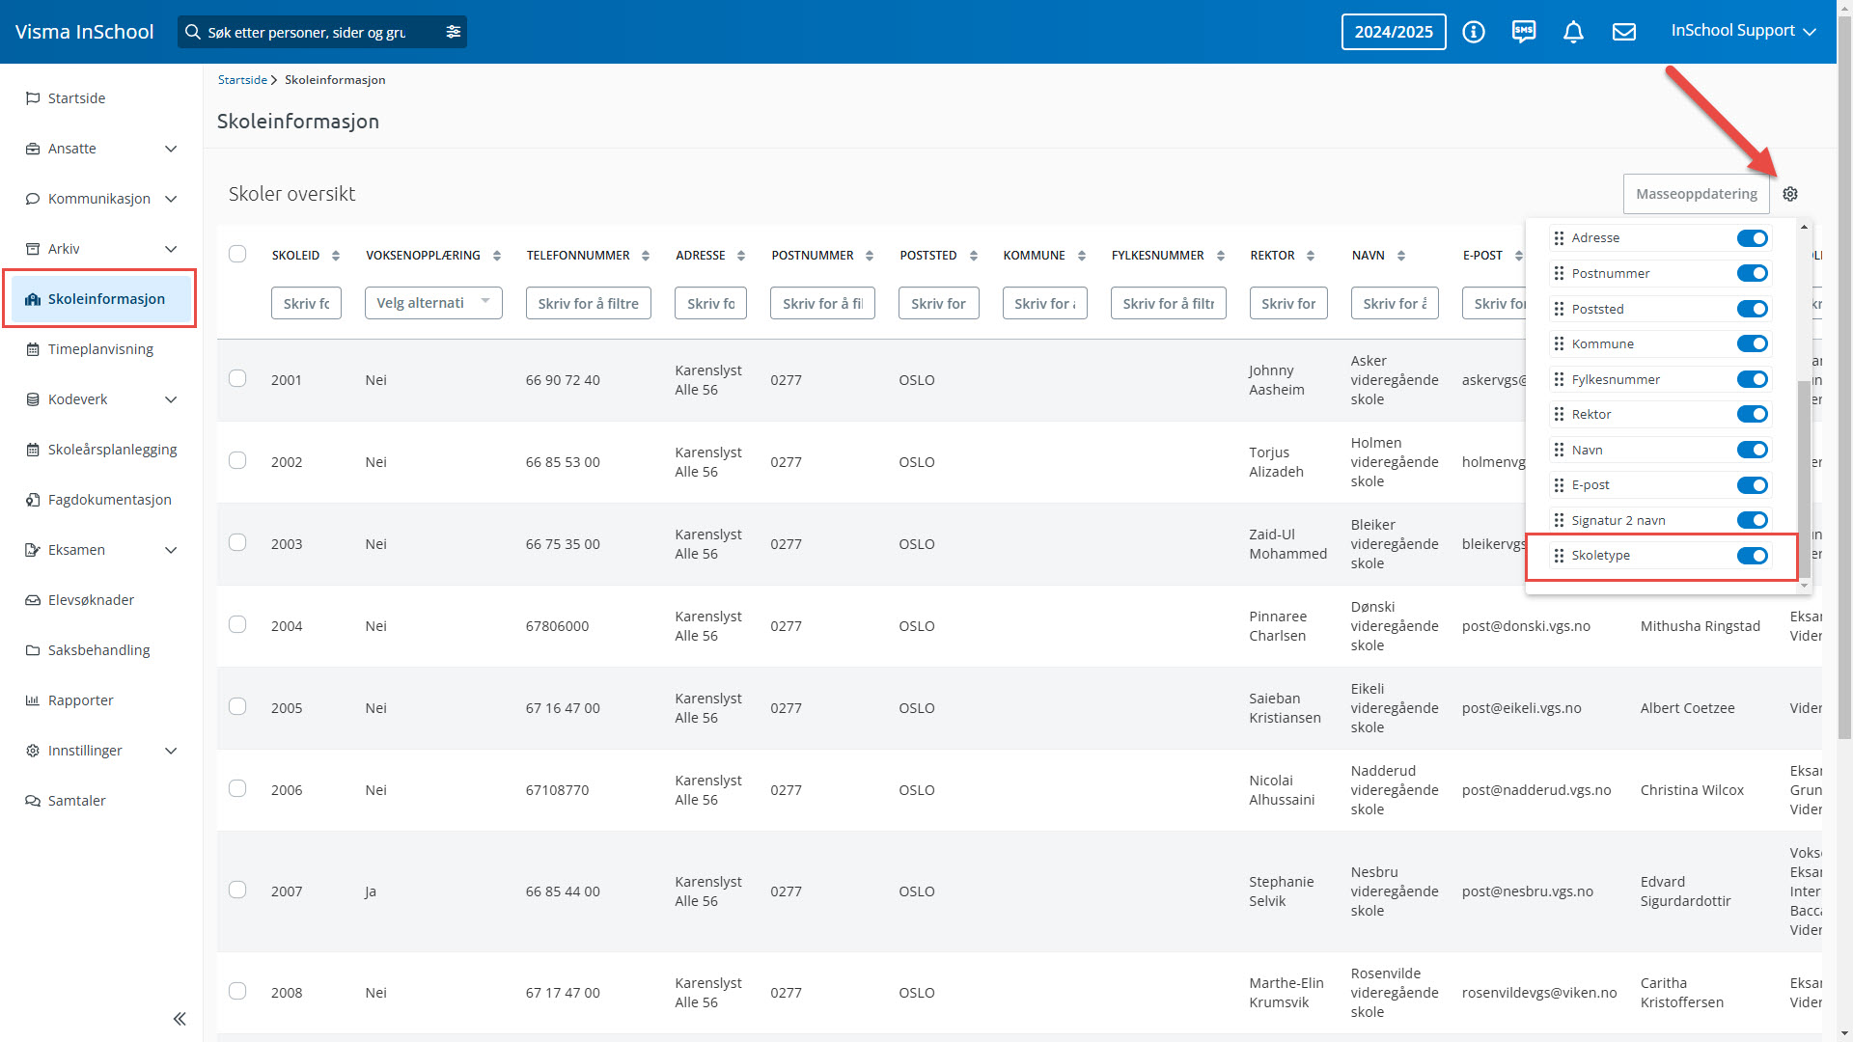Click the Telefonnummer filter input field
Image resolution: width=1853 pixels, height=1042 pixels.
[588, 303]
